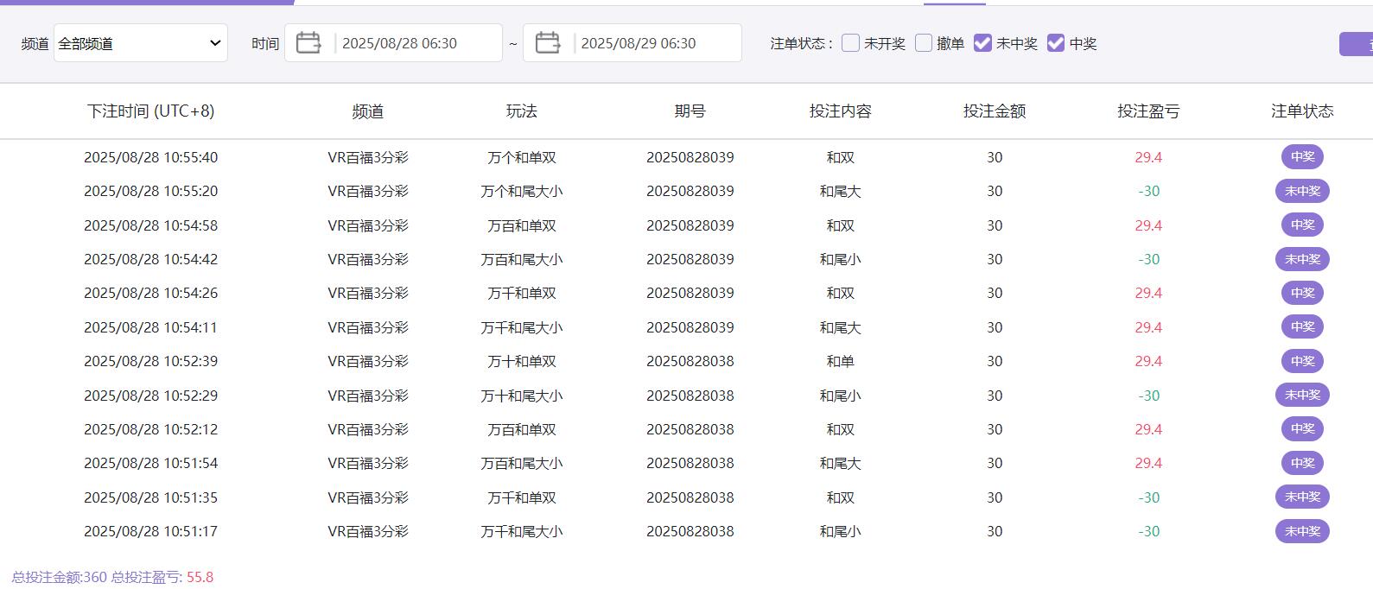Click the 投注金额 column header
This screenshot has width=1373, height=589.
click(x=995, y=111)
